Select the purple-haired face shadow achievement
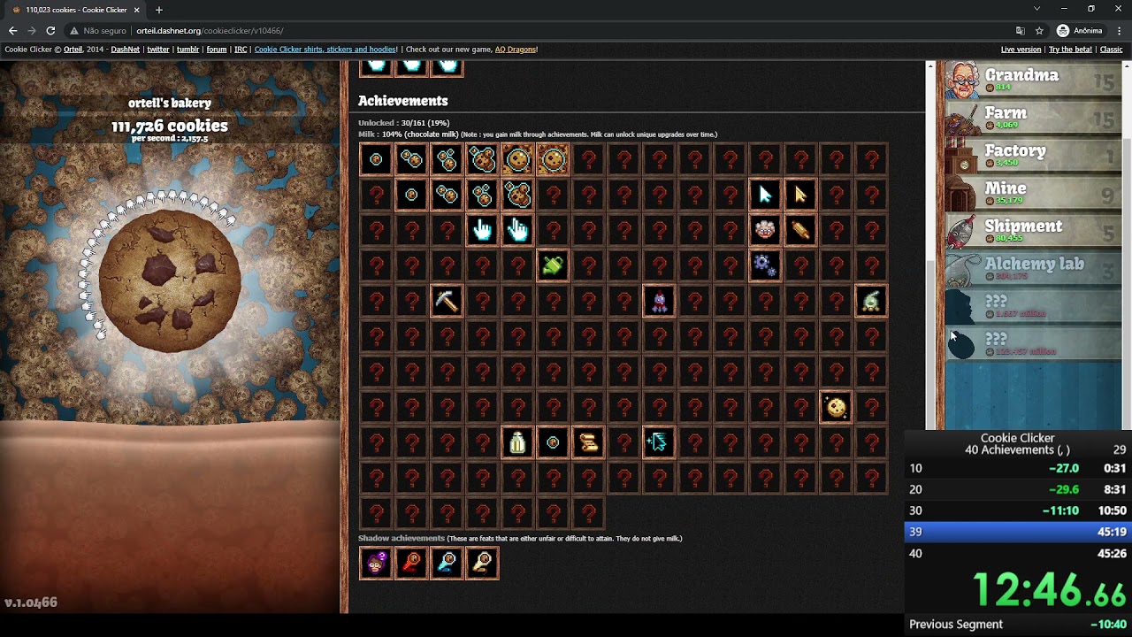Viewport: 1132px width, 637px height. 376,563
